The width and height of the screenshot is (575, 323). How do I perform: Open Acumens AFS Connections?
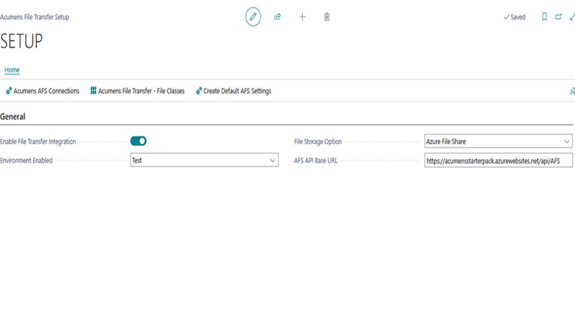(x=42, y=91)
